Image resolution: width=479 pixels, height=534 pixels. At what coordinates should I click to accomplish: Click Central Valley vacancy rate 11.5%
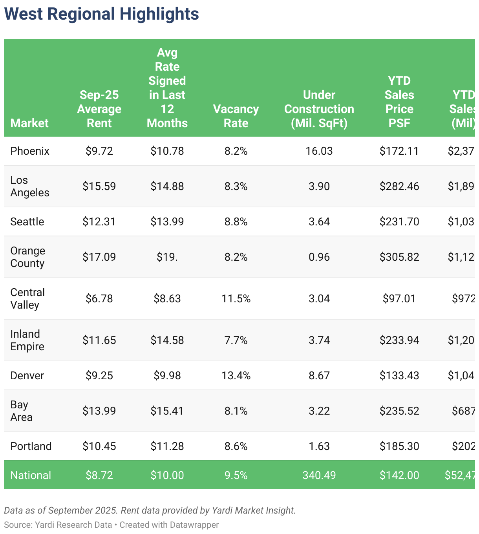pyautogui.click(x=236, y=298)
